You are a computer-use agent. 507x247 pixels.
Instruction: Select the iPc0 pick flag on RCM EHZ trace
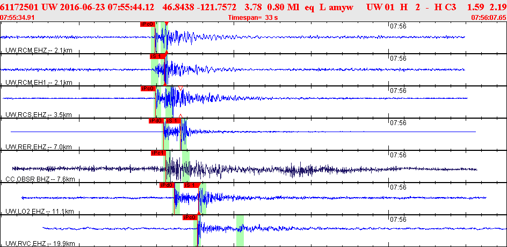pos(148,24)
